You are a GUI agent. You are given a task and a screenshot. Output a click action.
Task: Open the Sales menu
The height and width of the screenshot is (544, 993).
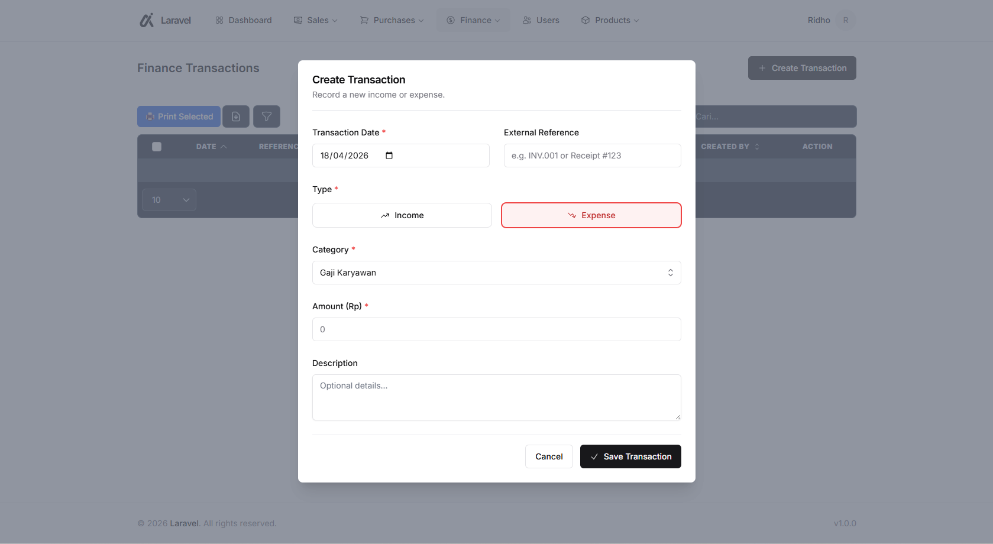316,20
